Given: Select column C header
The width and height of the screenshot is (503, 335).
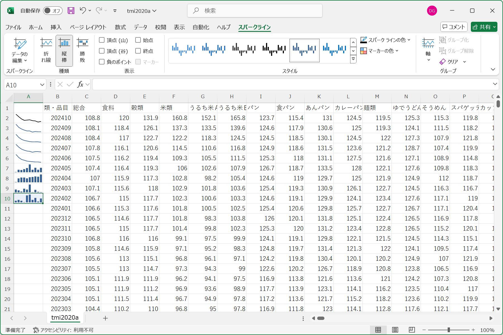Looking at the screenshot, I should [87, 97].
